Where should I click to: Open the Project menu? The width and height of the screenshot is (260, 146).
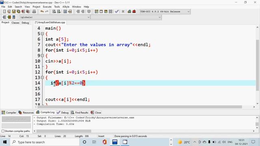(x=36, y=6)
